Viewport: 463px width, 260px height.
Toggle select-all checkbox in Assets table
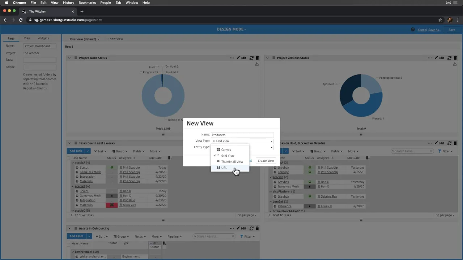coord(69,244)
